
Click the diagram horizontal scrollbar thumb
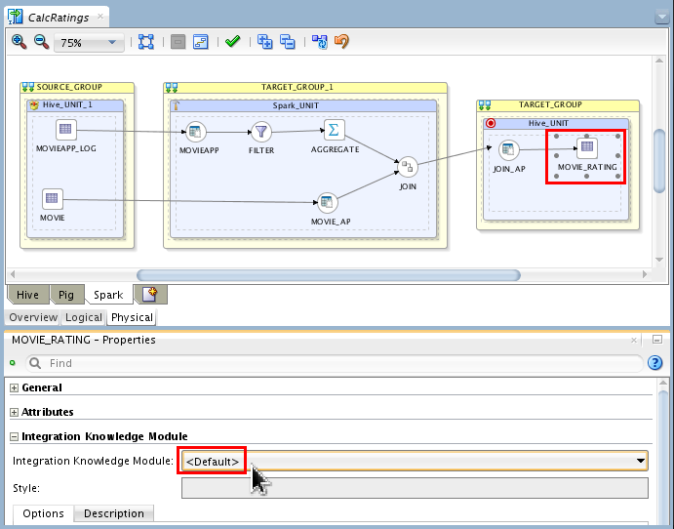click(329, 275)
